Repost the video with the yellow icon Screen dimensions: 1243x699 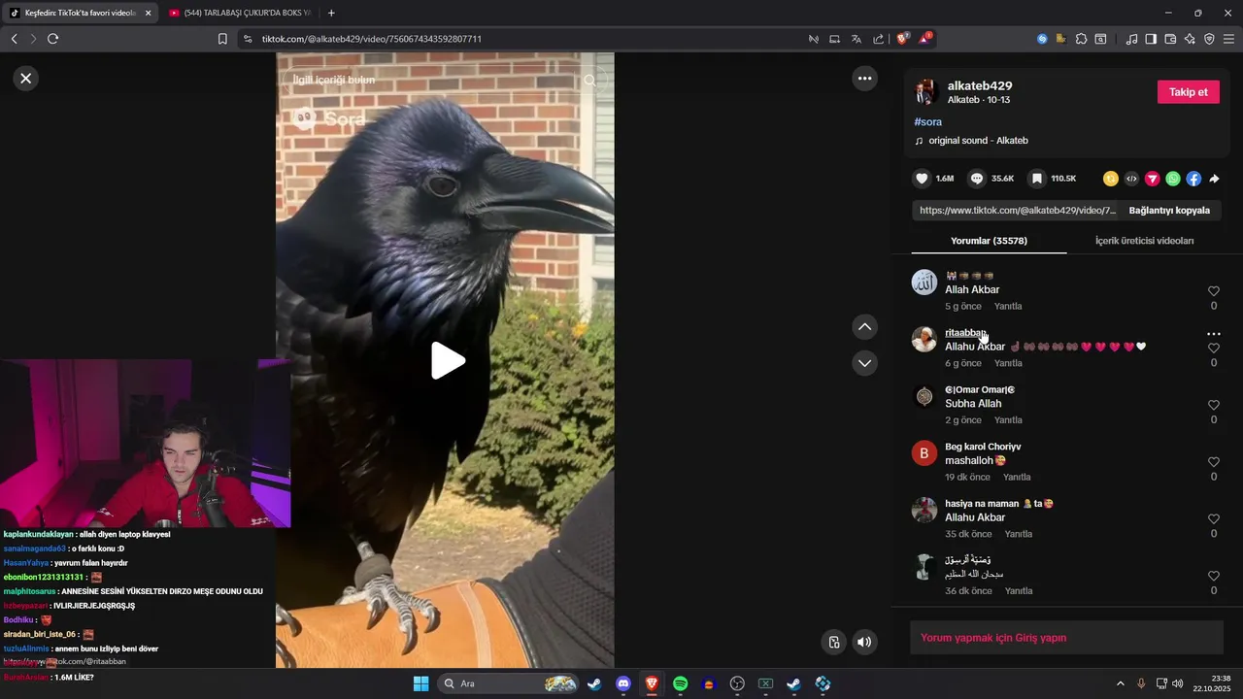pos(1111,179)
